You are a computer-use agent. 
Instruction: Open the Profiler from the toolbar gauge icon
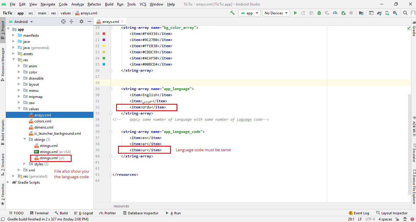[335, 13]
